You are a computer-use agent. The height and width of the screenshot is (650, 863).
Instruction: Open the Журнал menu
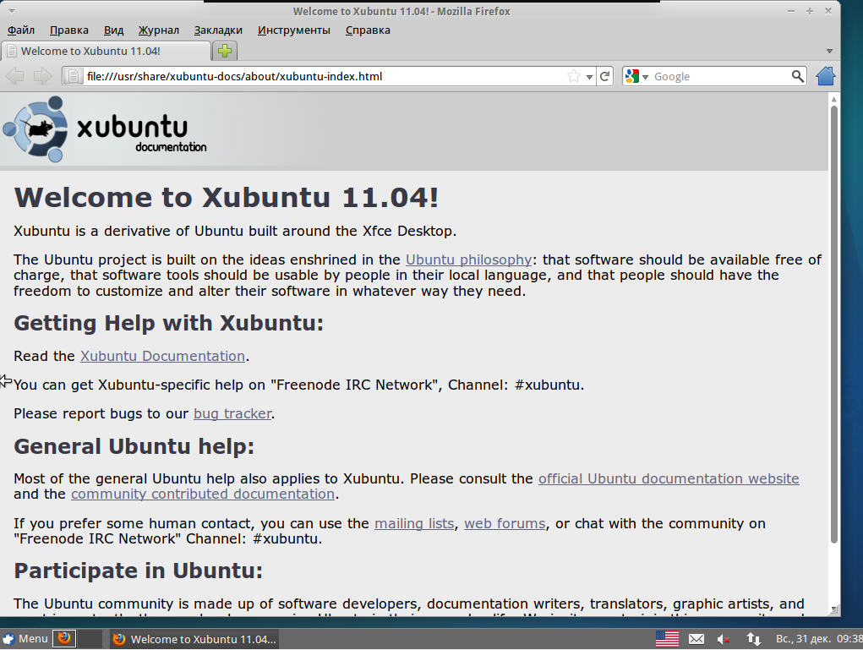coord(159,30)
